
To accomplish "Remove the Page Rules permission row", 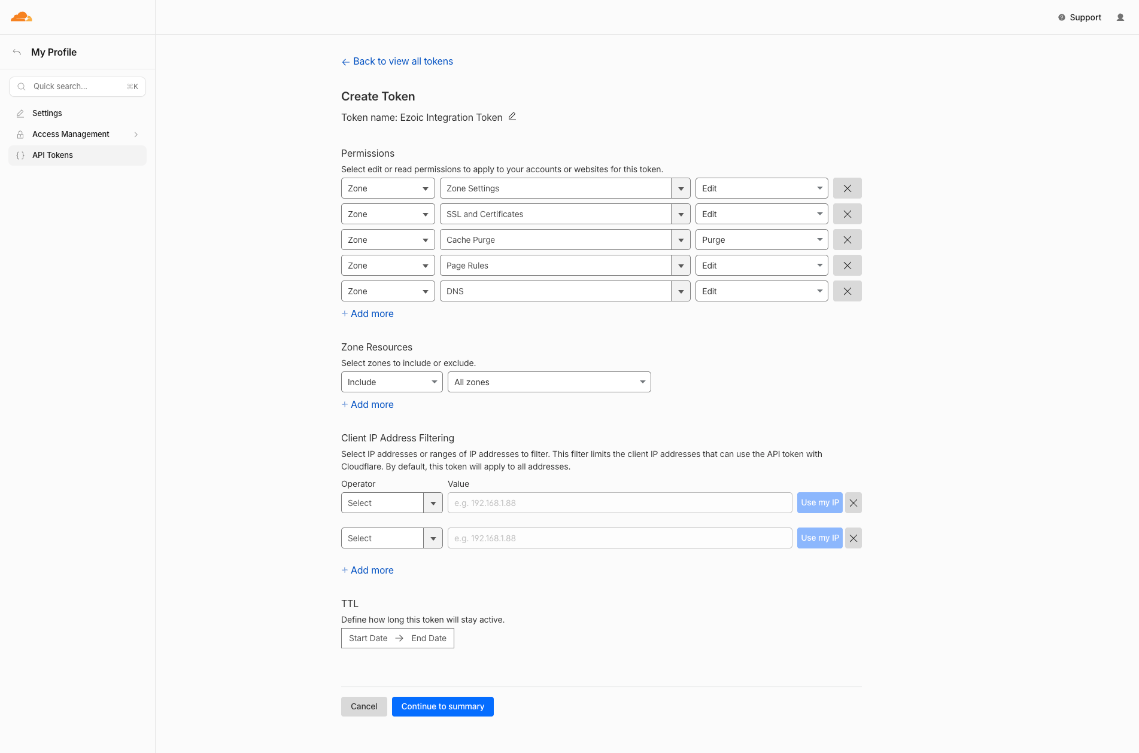I will 848,266.
